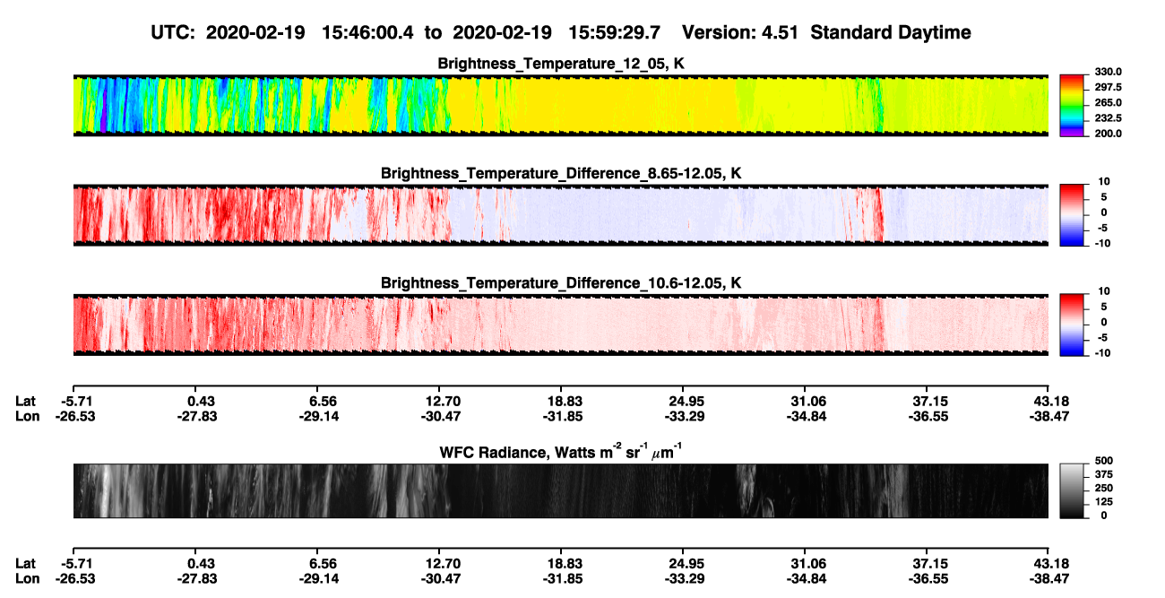Click the 500 label on WFC Radiance colorbar

coord(1103,461)
